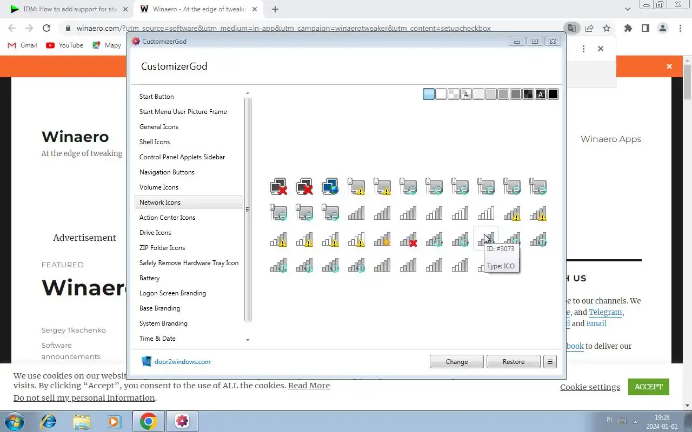
Task: Open Action Center Icons category
Action: (x=189, y=218)
